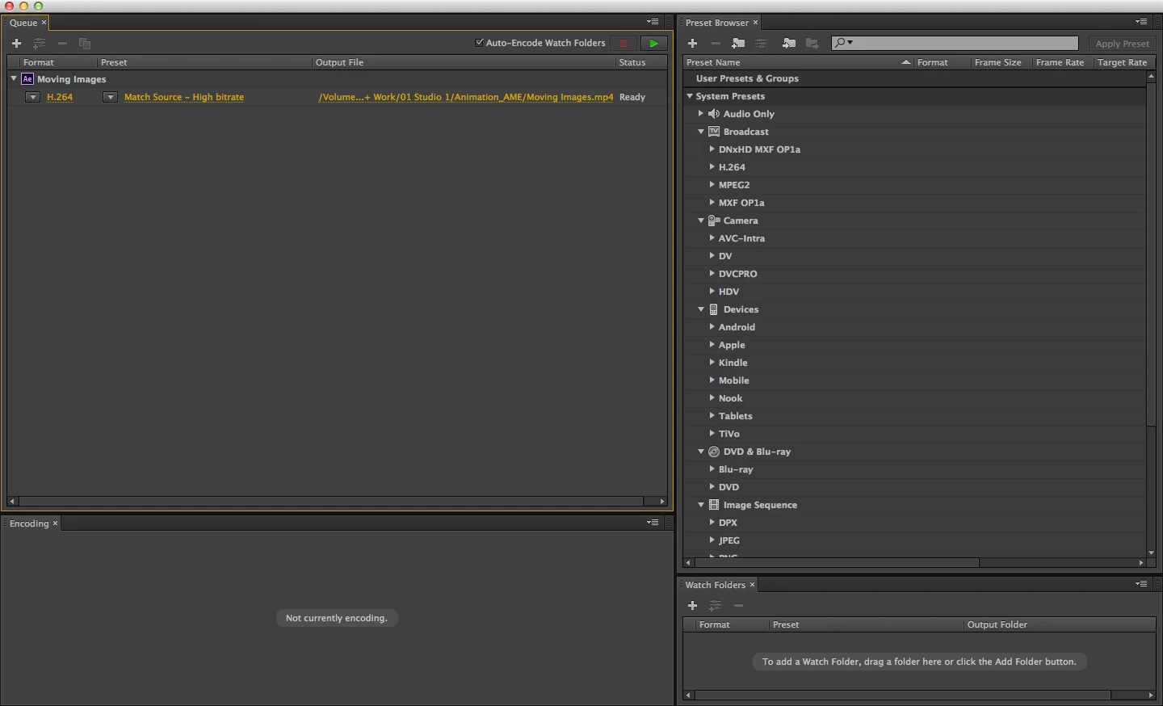Click the film icon for Image Sequence
This screenshot has width=1163, height=706.
click(714, 505)
